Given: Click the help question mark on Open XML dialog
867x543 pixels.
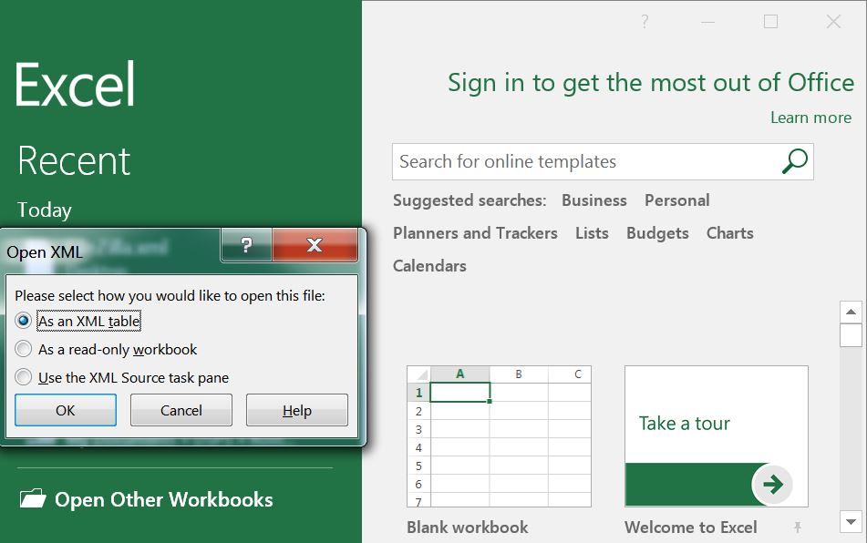Looking at the screenshot, I should [x=246, y=246].
